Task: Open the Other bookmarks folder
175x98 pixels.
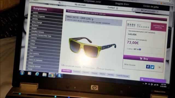Action: pos(167,4)
